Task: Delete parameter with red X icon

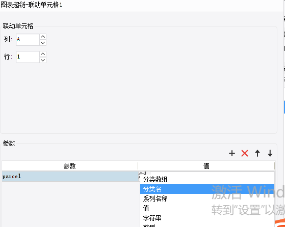Action: coord(245,153)
